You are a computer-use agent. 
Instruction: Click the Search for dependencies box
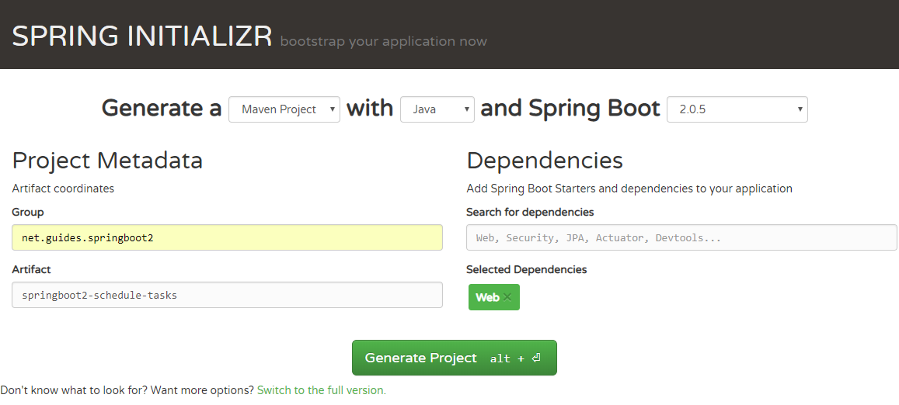681,237
